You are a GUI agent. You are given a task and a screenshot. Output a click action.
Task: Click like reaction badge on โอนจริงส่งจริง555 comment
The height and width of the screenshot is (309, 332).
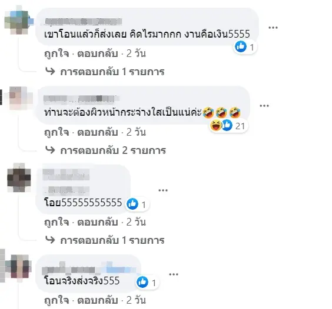[147, 283]
